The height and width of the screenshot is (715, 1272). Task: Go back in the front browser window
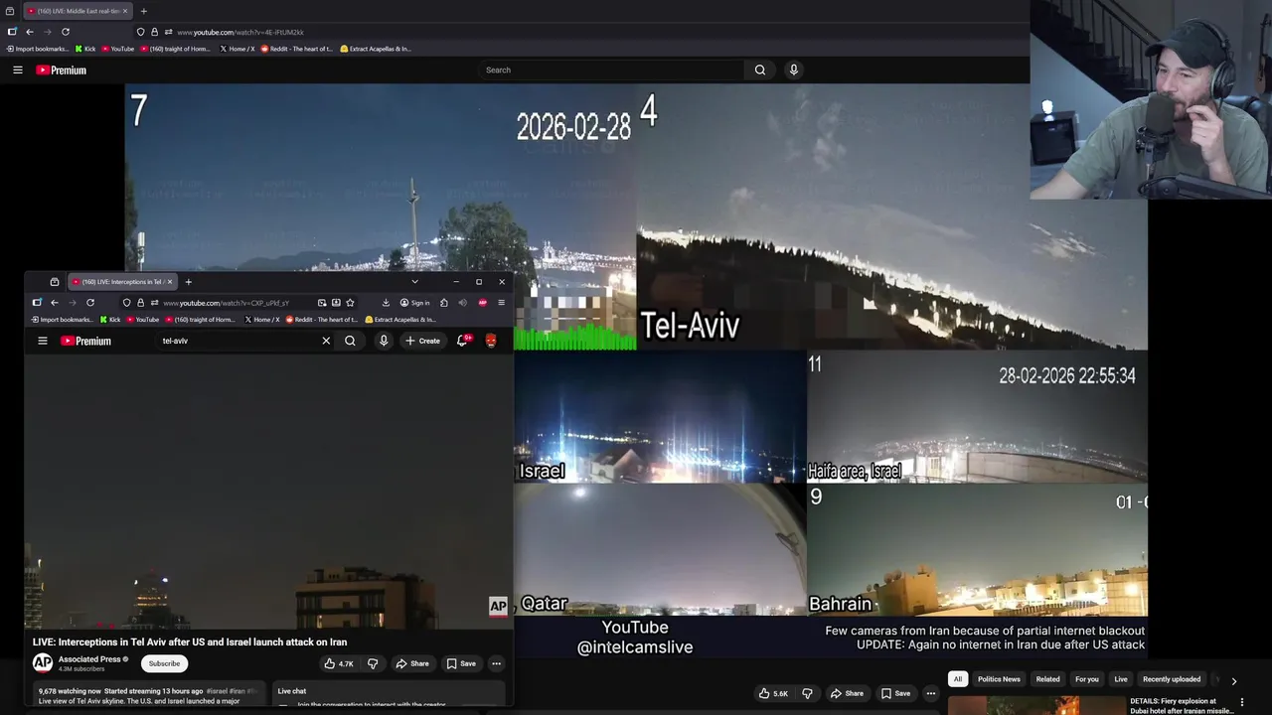pos(55,303)
